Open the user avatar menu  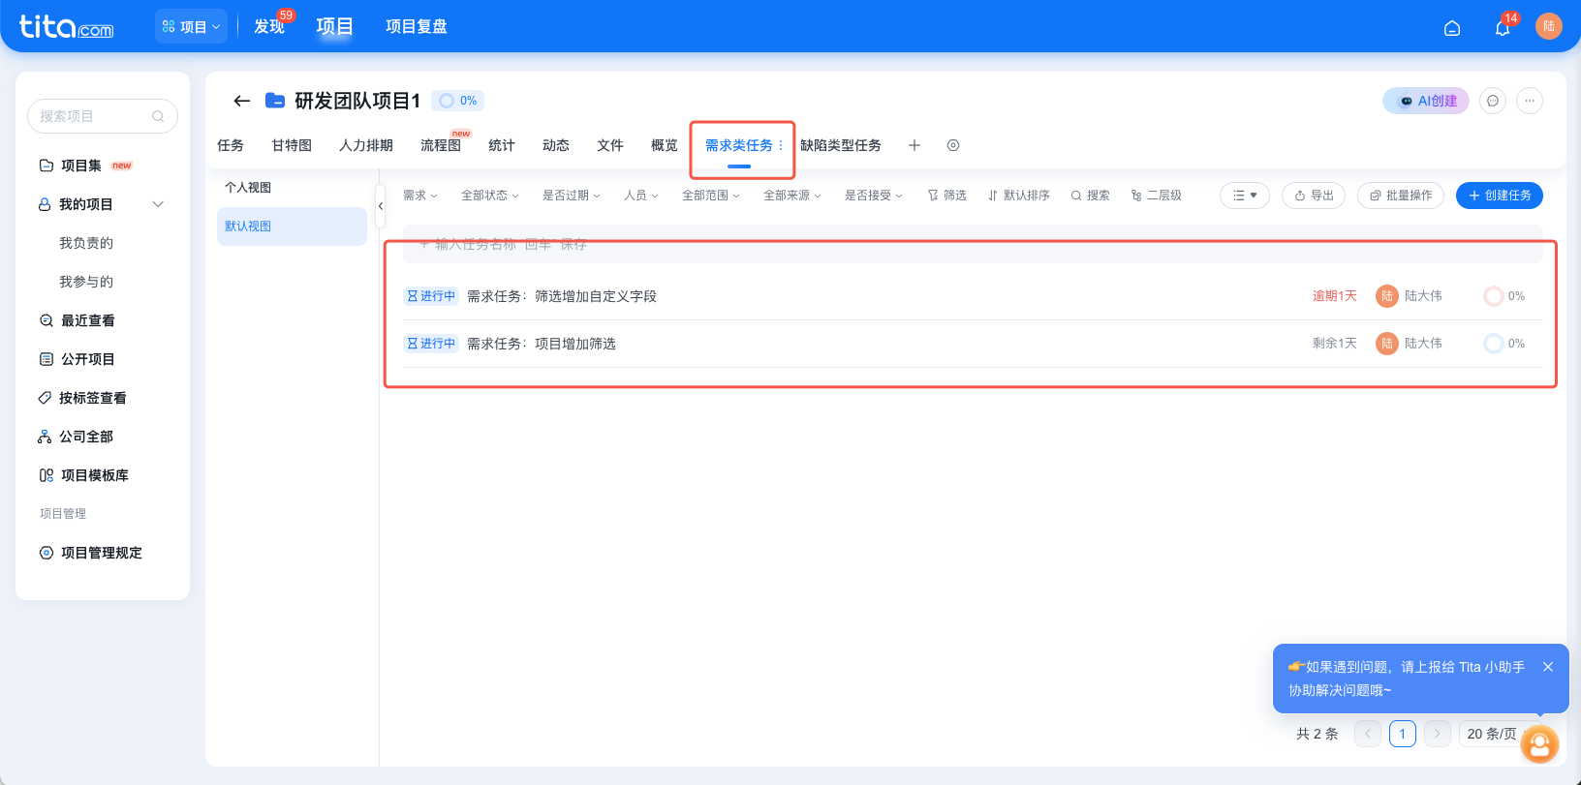pyautogui.click(x=1549, y=26)
